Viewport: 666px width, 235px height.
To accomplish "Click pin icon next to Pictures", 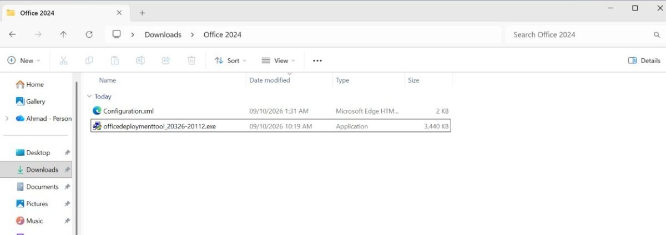I will click(x=67, y=204).
